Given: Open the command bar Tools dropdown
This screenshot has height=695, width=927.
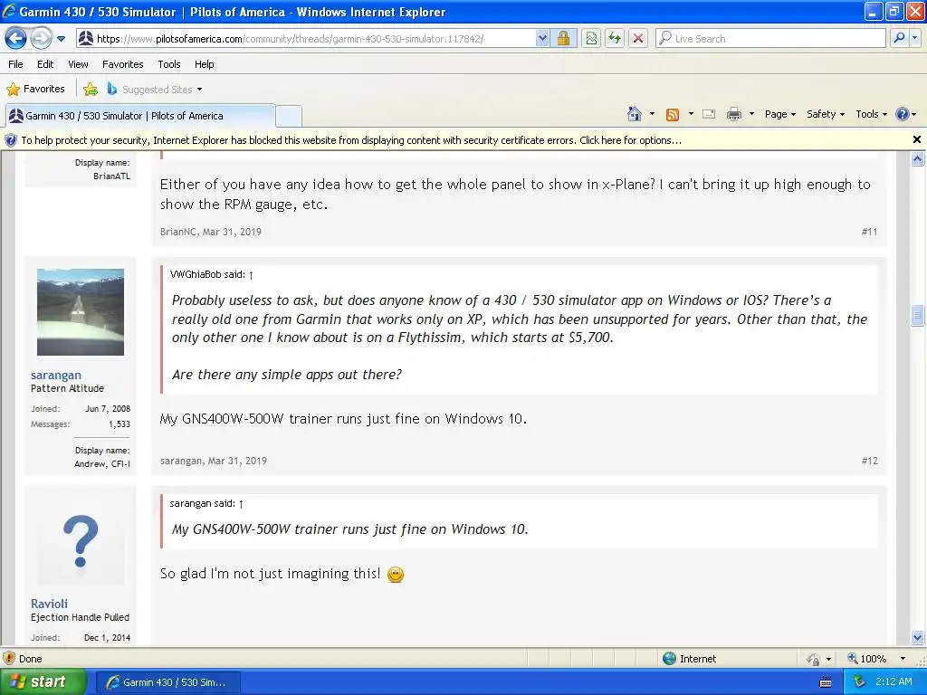Looking at the screenshot, I should coord(871,114).
